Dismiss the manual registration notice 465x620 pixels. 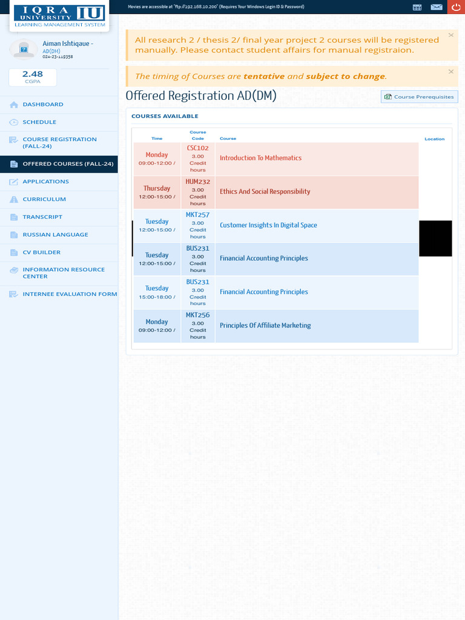click(450, 35)
